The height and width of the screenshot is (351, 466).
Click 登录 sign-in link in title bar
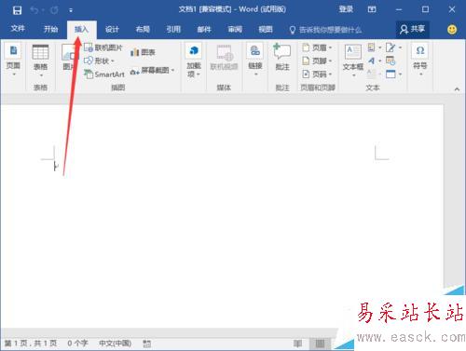click(x=346, y=9)
